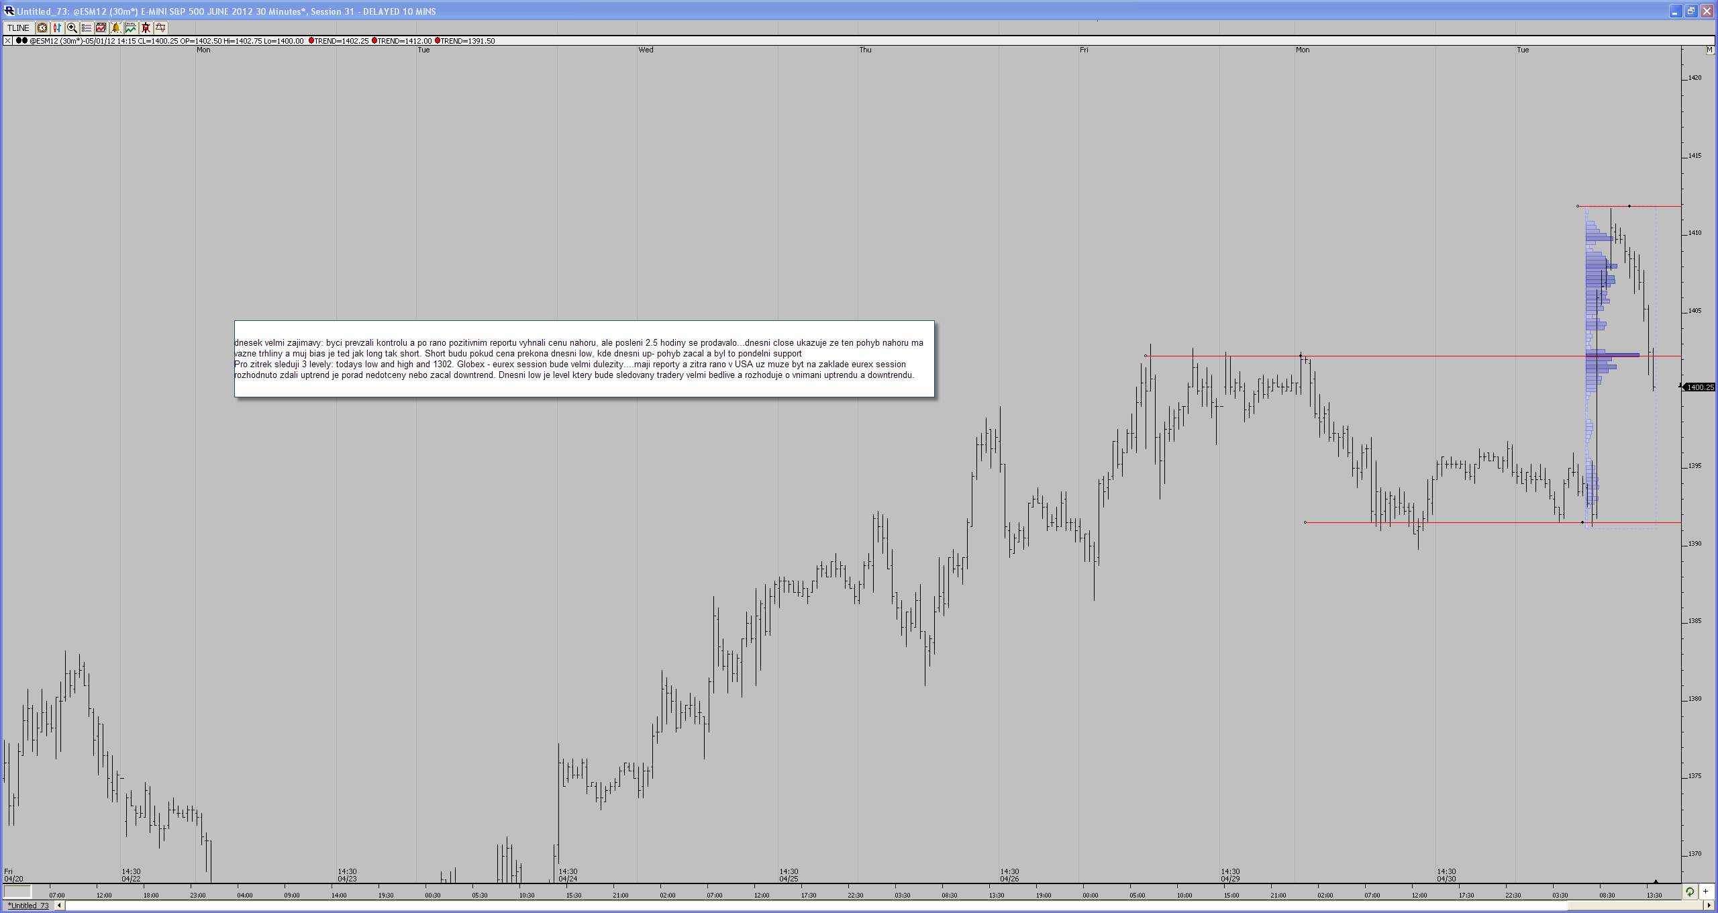Toggle the TREND=1391.50 red marker

coord(438,41)
